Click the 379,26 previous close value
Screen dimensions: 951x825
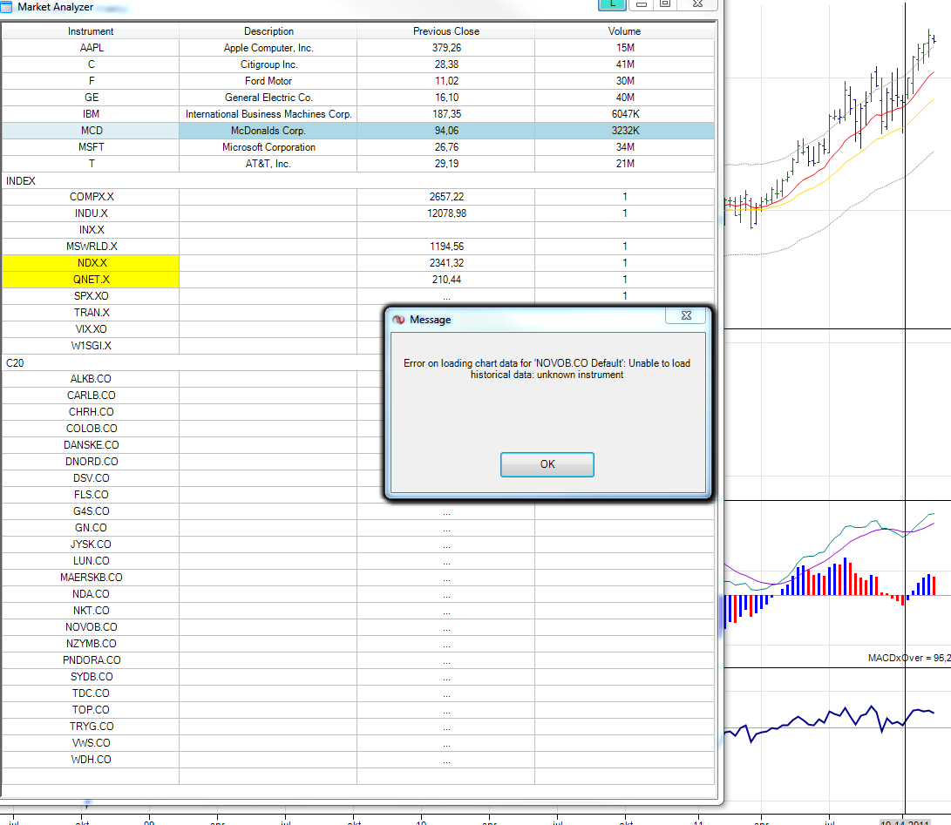[x=446, y=48]
